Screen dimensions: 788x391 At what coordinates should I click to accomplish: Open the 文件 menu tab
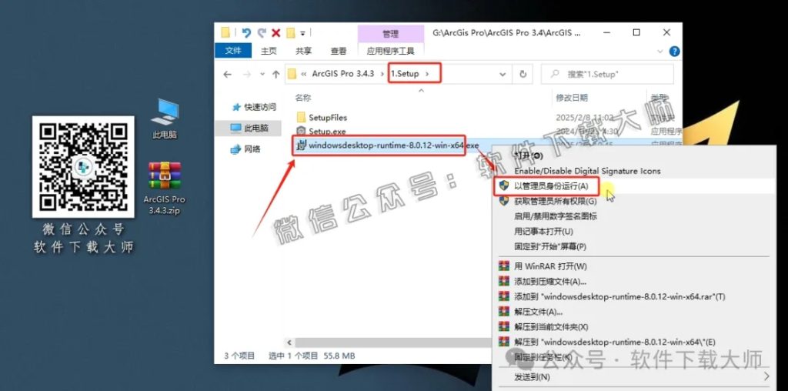pyautogui.click(x=233, y=50)
